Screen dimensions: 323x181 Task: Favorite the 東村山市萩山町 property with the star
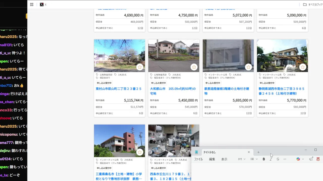click(x=140, y=67)
